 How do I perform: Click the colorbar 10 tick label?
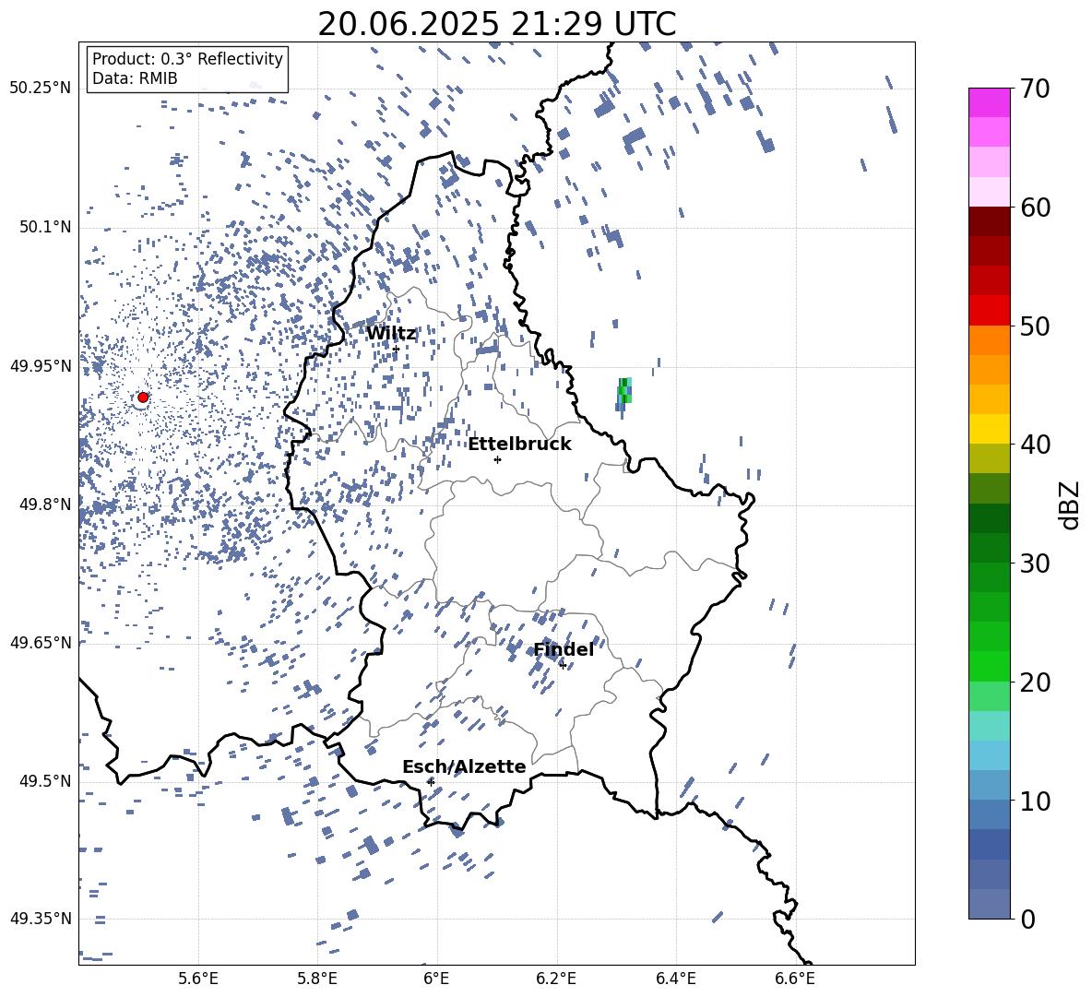(1036, 801)
